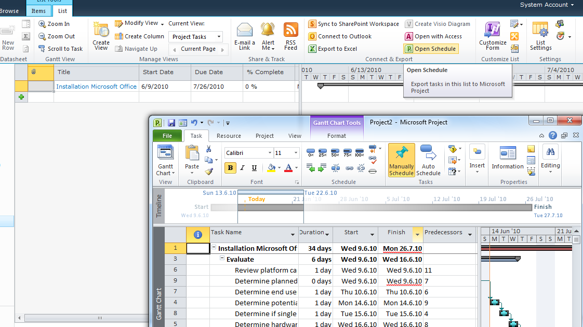This screenshot has height=327, width=583.
Task: Add new item with green plus
Action: [x=21, y=97]
